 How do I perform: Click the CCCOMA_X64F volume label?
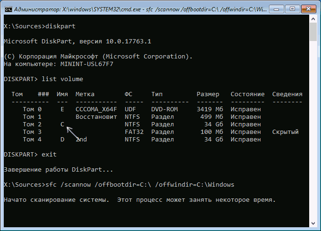(x=96, y=109)
